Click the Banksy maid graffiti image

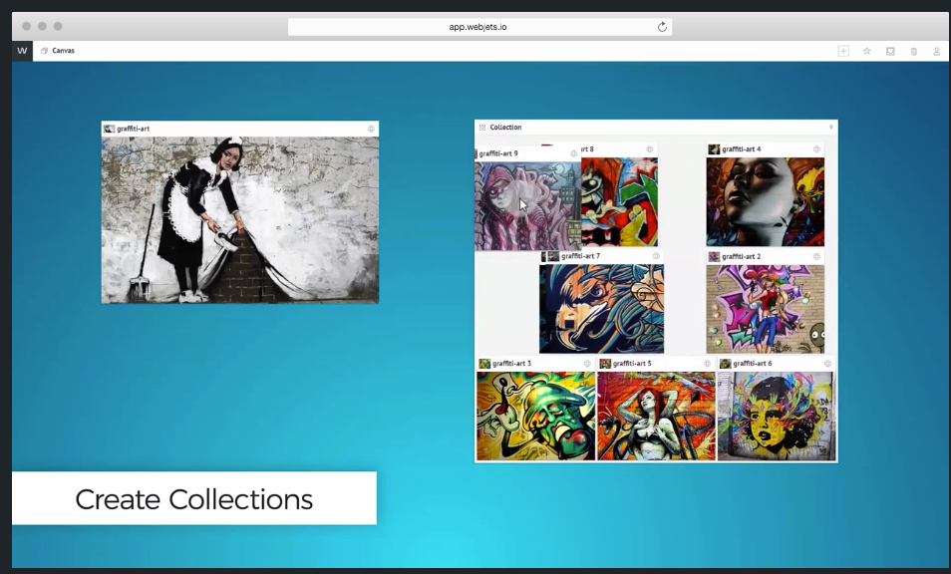pyautogui.click(x=240, y=220)
